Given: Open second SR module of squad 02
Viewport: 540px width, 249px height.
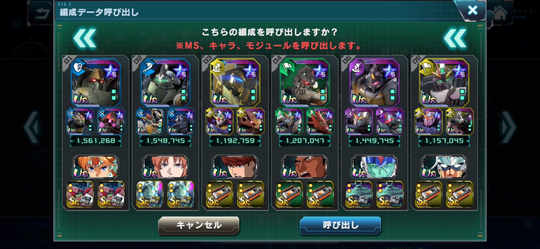Looking at the screenshot, I should coord(181,194).
